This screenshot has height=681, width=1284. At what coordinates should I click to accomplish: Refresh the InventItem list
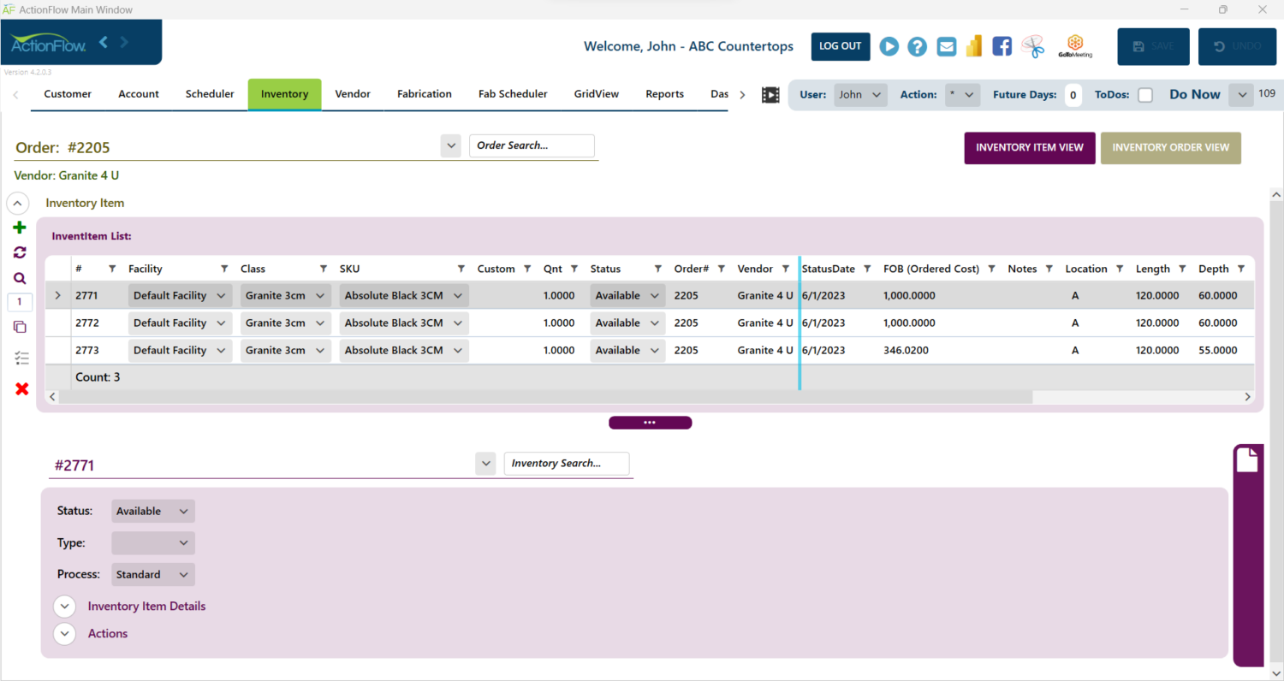click(x=19, y=252)
